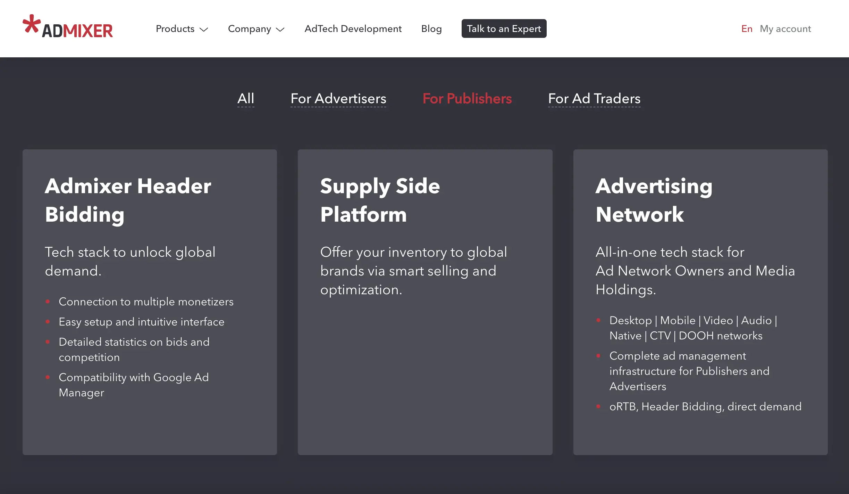Click the Compatibility with Google Ad Manager item
Screen dimensions: 849x494
pos(134,385)
